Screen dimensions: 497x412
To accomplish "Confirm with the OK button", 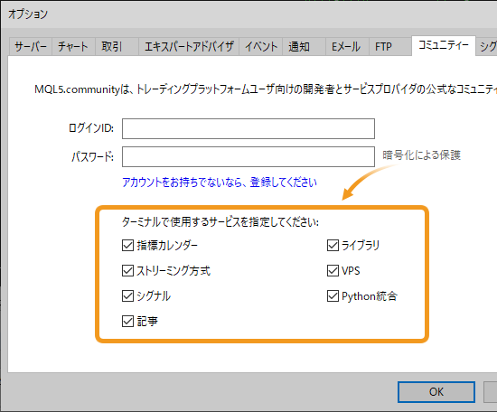I will [436, 392].
